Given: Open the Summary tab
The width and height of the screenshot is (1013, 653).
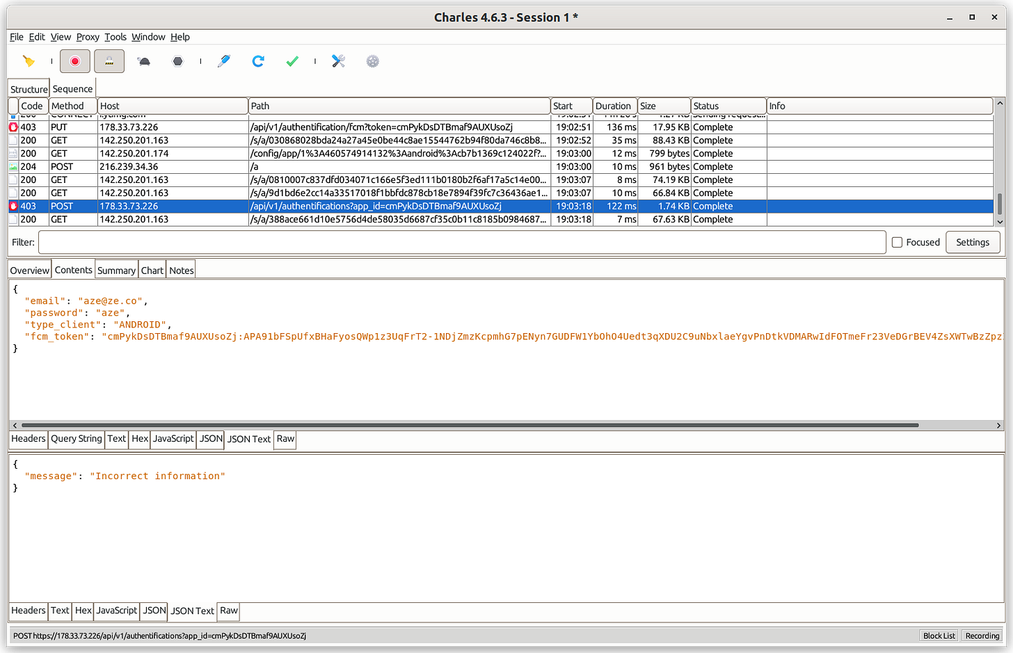Looking at the screenshot, I should [x=116, y=271].
